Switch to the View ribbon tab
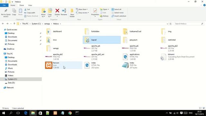This screenshot has height=116, width=206. tap(30, 5)
